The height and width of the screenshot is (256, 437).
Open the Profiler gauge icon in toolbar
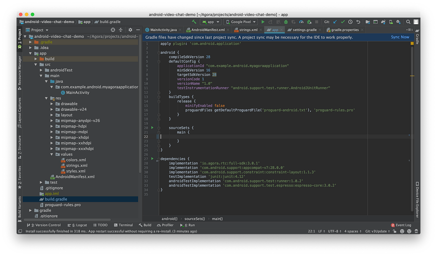301,22
